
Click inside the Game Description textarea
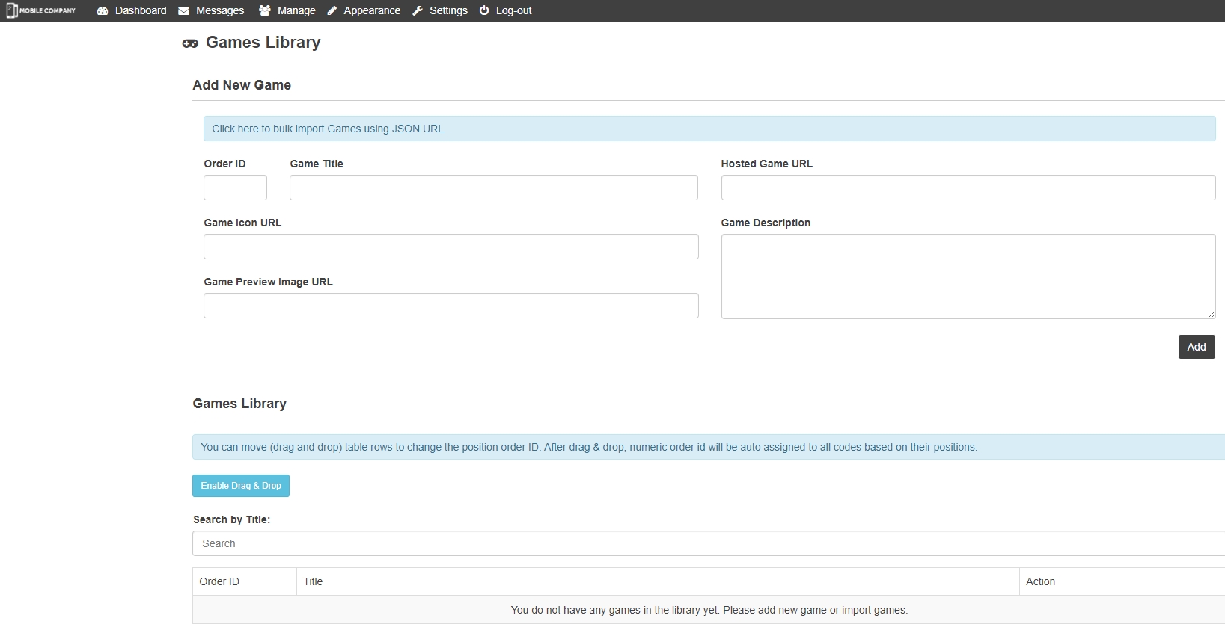pyautogui.click(x=968, y=277)
